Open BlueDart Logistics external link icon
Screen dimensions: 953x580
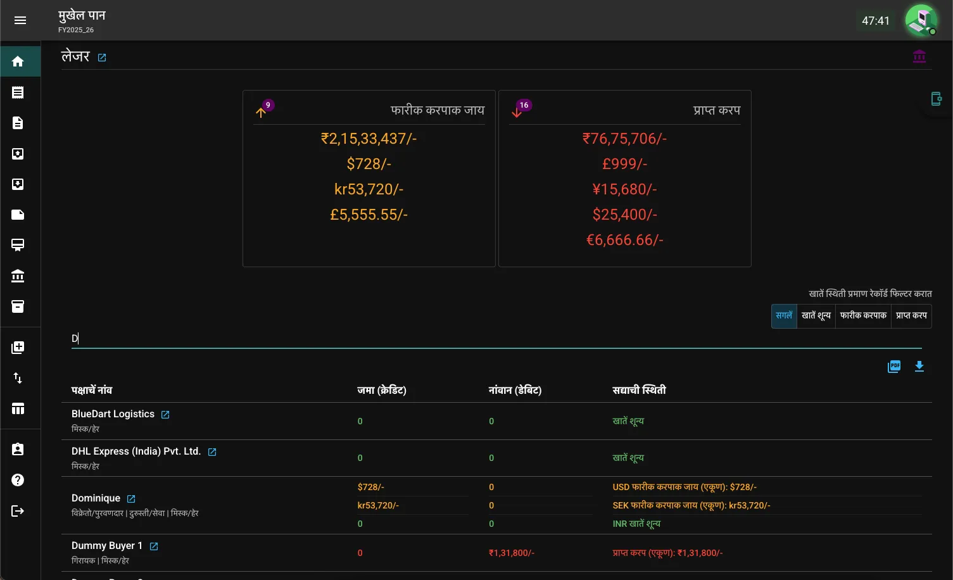tap(165, 415)
